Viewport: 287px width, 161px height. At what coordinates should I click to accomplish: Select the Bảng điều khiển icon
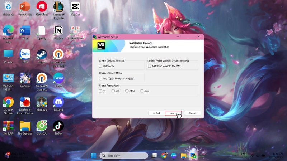click(x=8, y=82)
